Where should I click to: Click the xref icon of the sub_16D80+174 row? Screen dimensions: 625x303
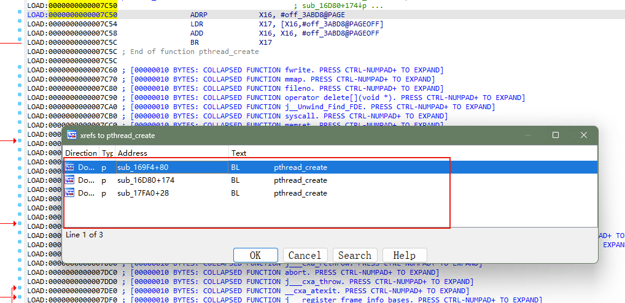pyautogui.click(x=70, y=180)
